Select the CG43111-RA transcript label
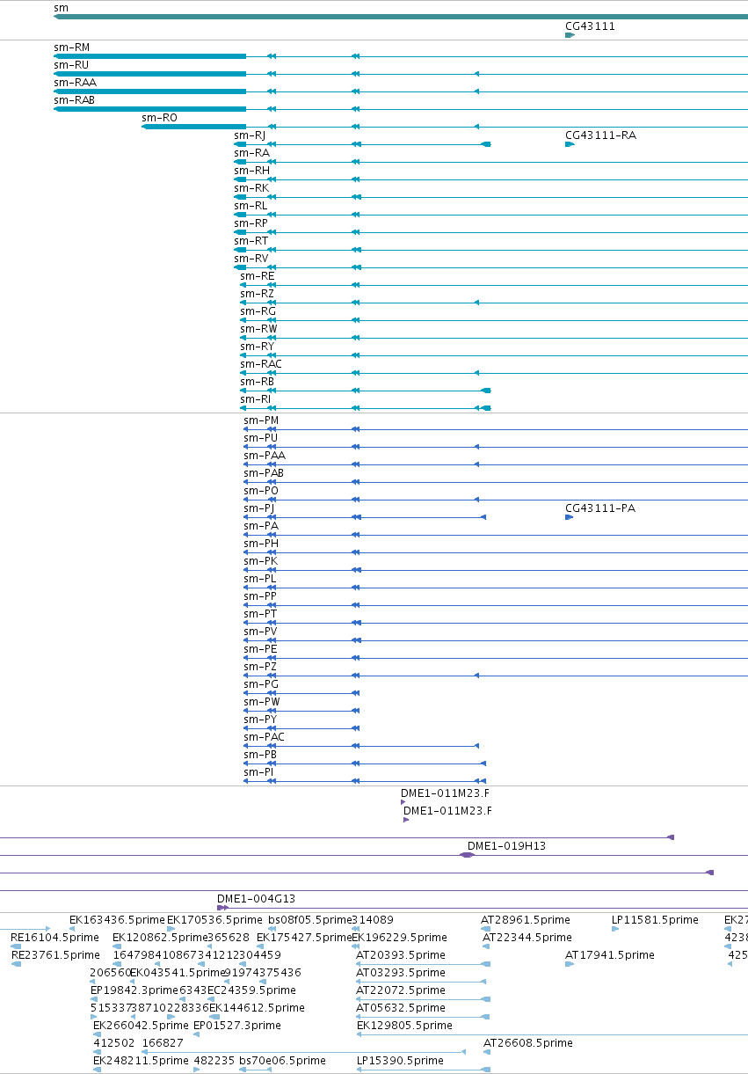 coord(600,135)
